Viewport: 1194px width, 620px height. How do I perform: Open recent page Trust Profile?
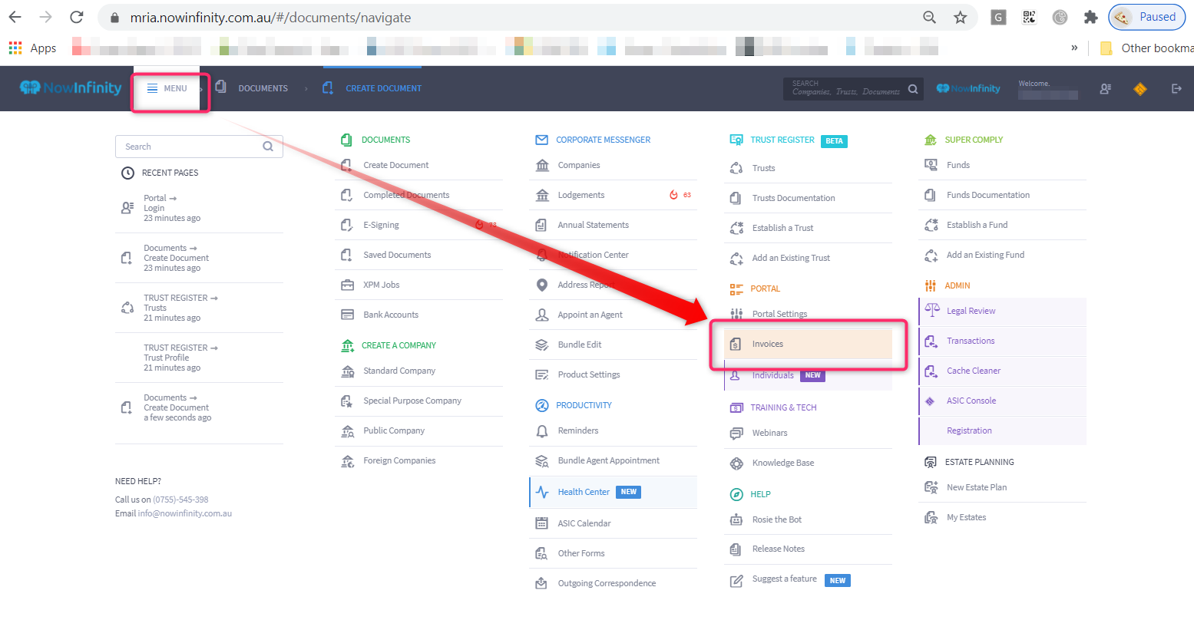click(166, 358)
